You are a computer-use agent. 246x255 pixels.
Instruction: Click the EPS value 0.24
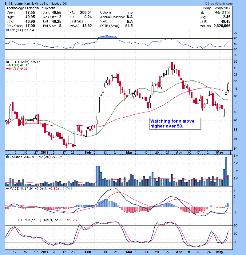(88, 17)
